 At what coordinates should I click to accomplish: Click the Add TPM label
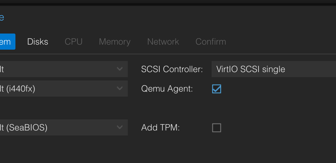(161, 128)
